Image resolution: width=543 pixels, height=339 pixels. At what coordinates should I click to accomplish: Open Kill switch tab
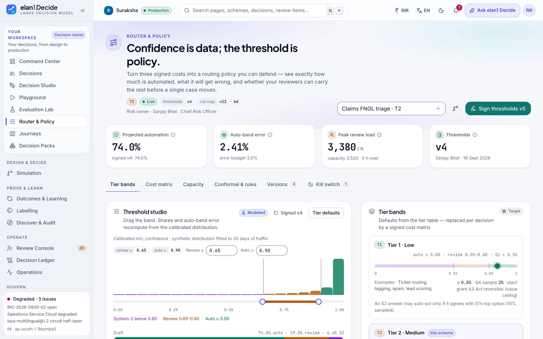[x=328, y=184]
